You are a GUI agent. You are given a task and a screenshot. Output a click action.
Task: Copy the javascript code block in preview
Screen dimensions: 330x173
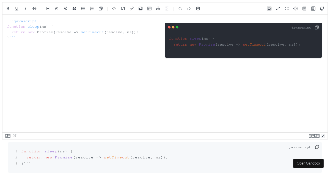[317, 27]
